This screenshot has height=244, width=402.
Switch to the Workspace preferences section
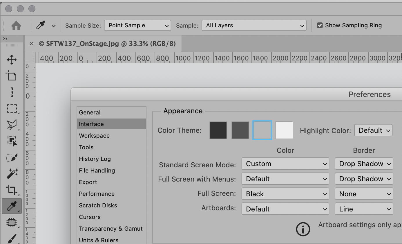[x=94, y=136]
